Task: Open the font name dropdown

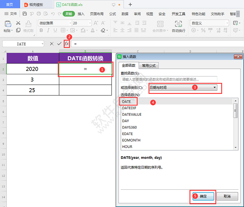Action: point(70,23)
